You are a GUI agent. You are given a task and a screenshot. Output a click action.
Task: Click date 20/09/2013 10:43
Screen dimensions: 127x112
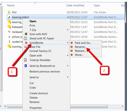[77, 12]
